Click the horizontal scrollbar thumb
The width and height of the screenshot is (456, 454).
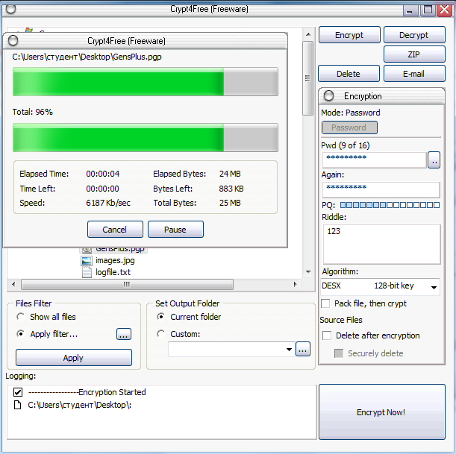tap(127, 284)
